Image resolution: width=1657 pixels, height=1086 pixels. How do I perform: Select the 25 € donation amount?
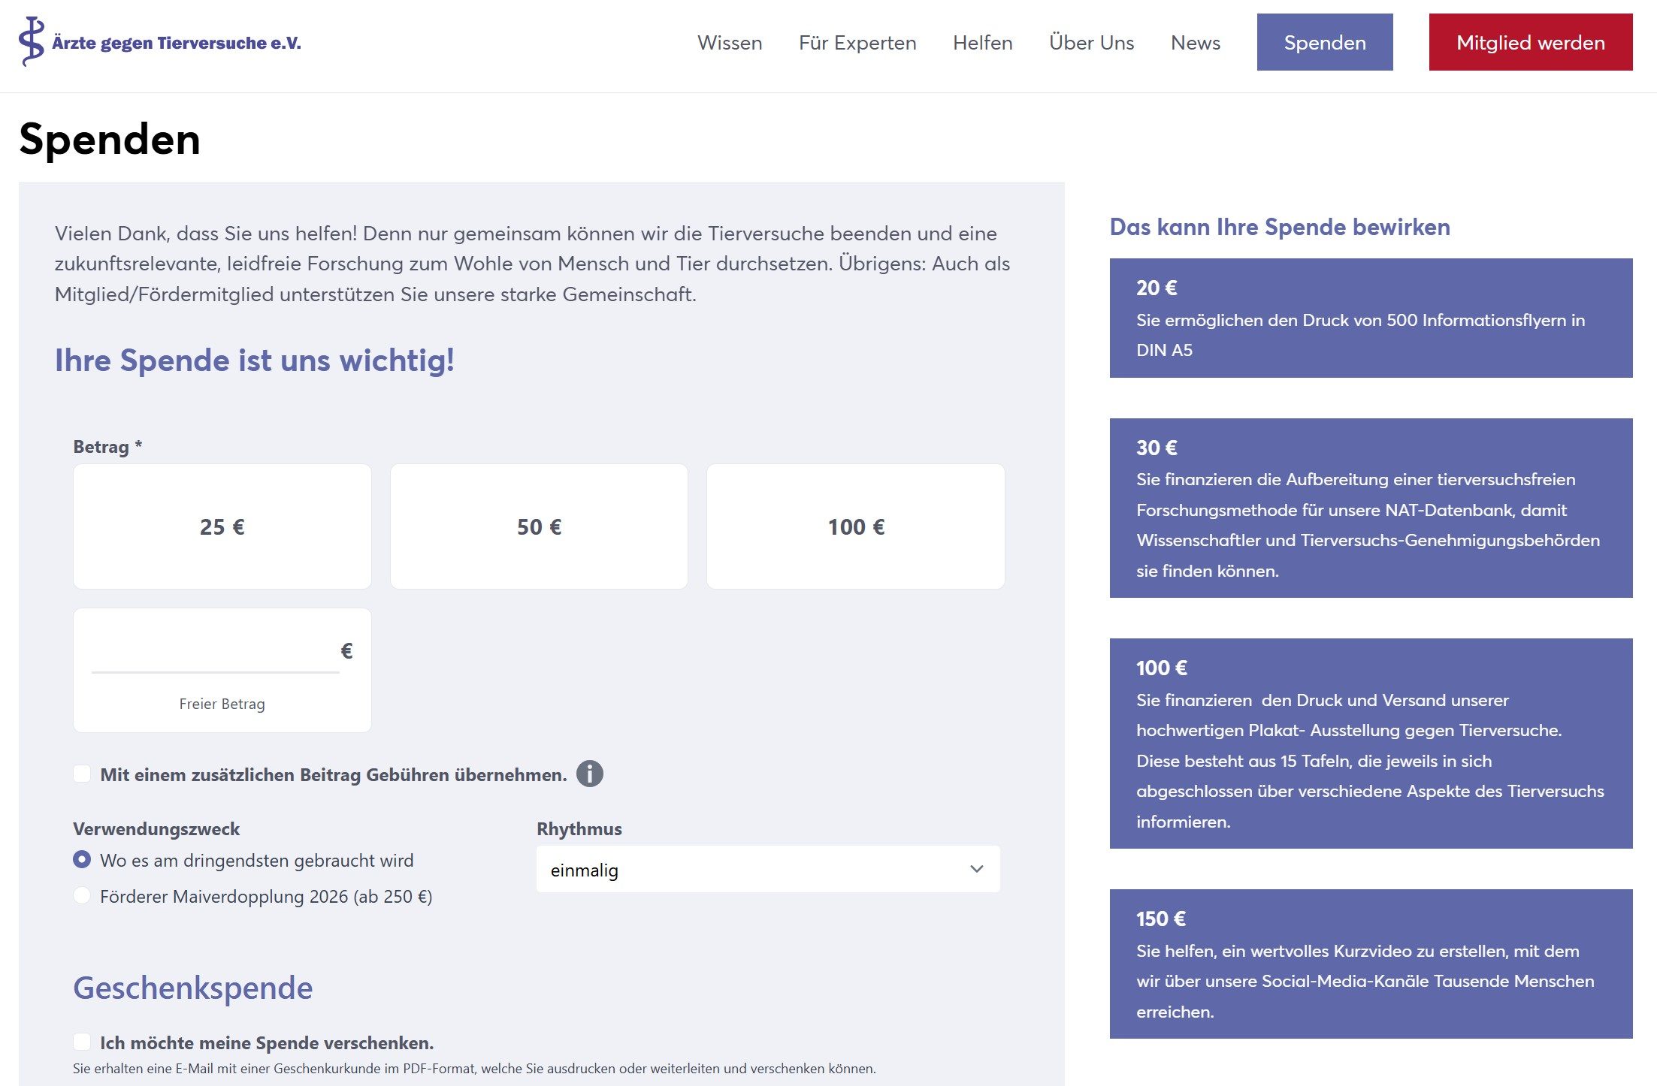(x=222, y=526)
